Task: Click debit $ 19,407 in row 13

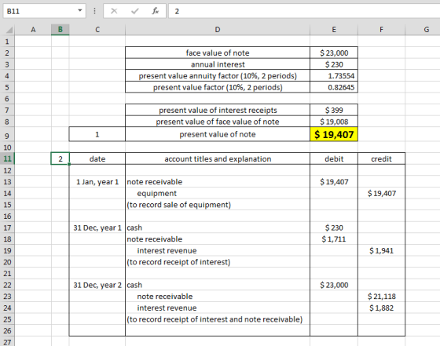Action: pyautogui.click(x=334, y=182)
